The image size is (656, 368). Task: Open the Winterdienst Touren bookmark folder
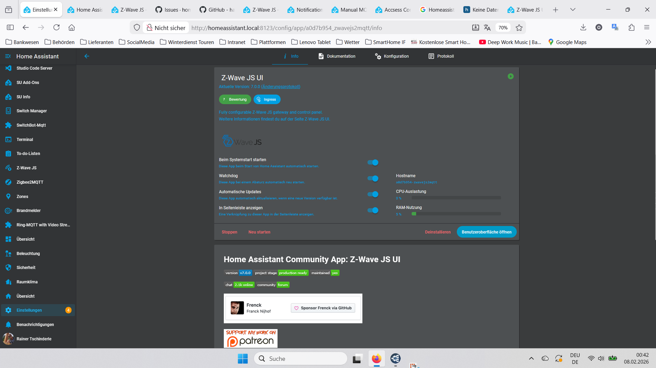click(x=187, y=42)
